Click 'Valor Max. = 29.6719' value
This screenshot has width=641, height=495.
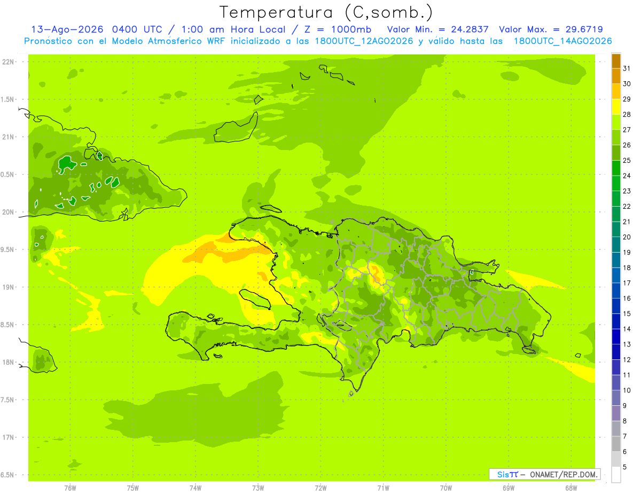point(551,29)
